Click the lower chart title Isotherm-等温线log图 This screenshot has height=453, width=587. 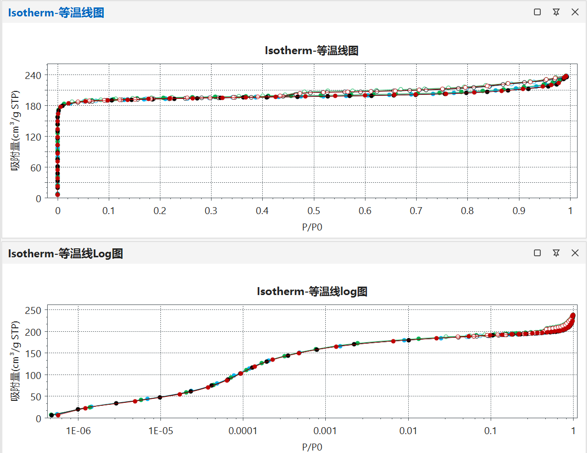(312, 291)
